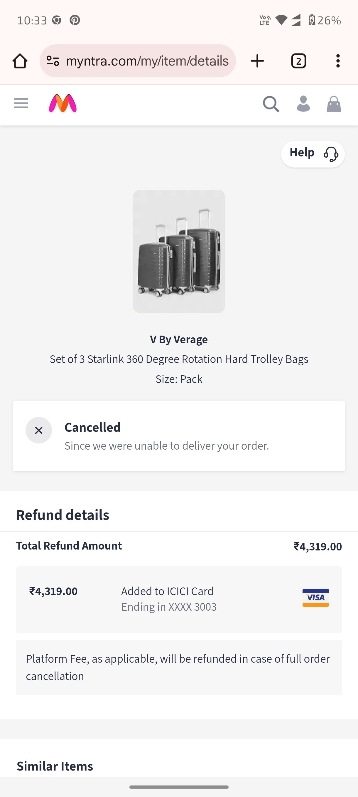Tap the product title for trolley bags
Screen dimensions: 358x797
179,359
